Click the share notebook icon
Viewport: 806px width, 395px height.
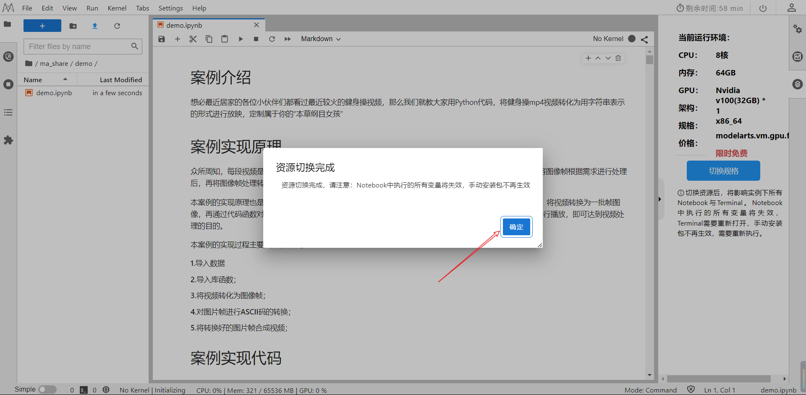tap(644, 39)
